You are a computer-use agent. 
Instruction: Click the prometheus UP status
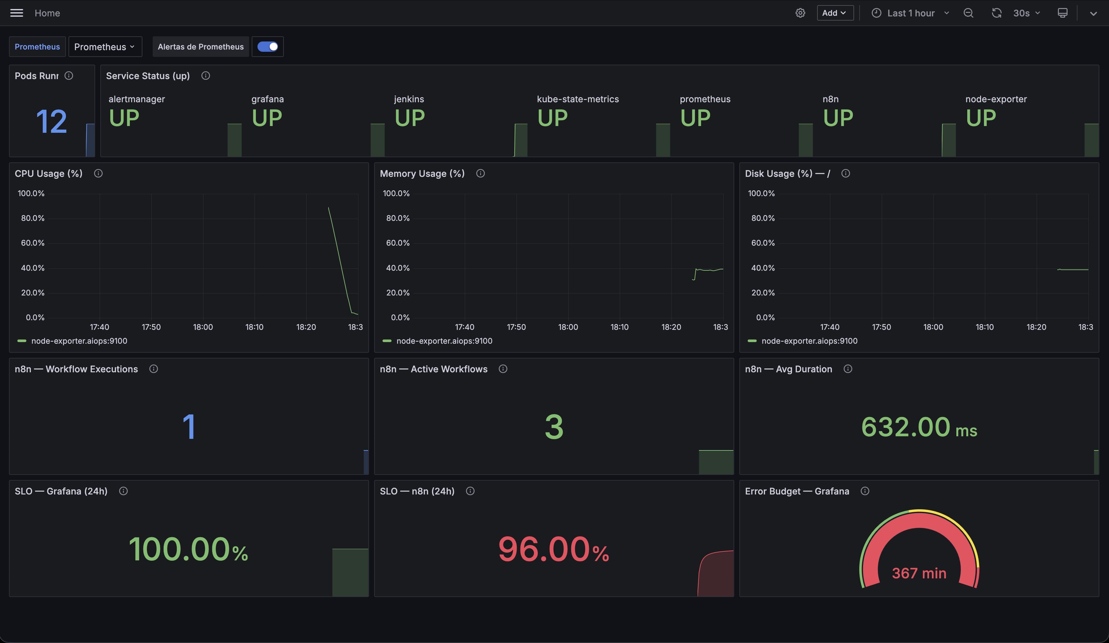tap(695, 118)
